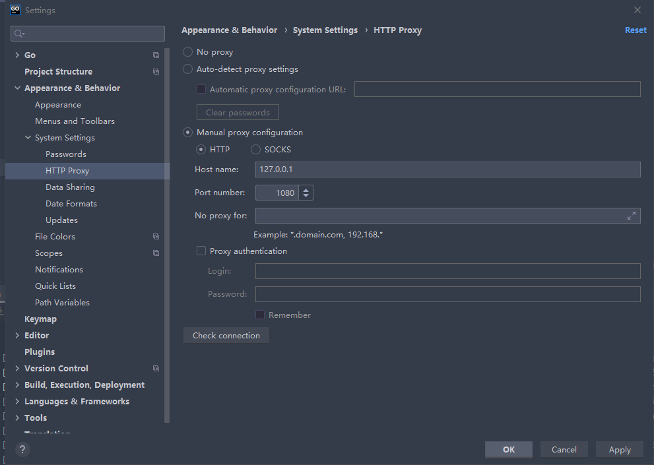This screenshot has height=465, width=654.
Task: Click the Apply button
Action: (x=620, y=450)
